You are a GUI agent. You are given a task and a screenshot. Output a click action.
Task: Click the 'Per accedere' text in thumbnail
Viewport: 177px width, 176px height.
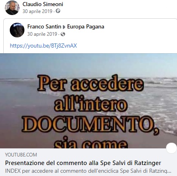click(90, 83)
